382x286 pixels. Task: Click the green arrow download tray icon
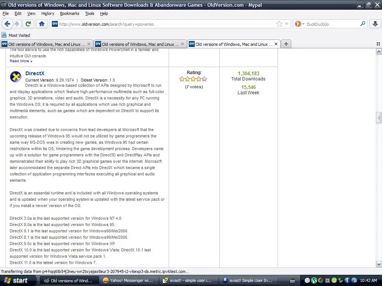pos(341,281)
